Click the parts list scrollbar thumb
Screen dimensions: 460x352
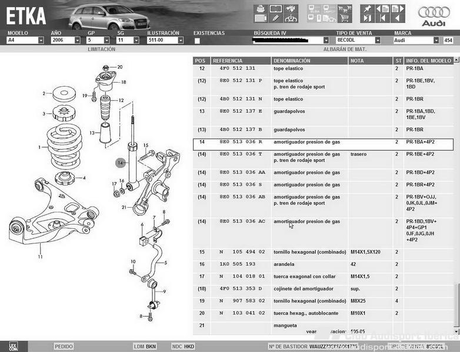click(x=456, y=304)
